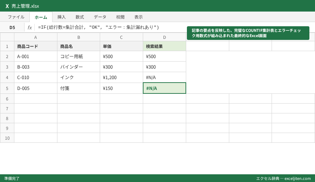Screen dimensions: 315x182
Task: Click the select-all corner box
Action: (7, 37)
